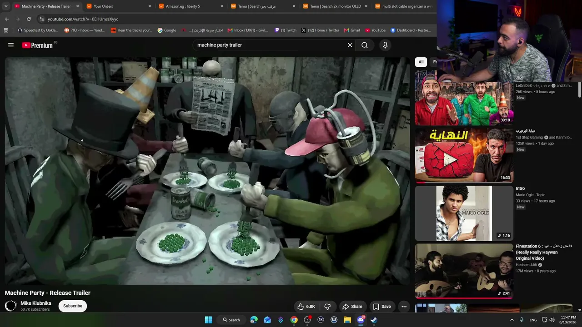Switch to the Temu 2k monitor OLED tab
Image resolution: width=582 pixels, height=327 pixels.
point(335,6)
